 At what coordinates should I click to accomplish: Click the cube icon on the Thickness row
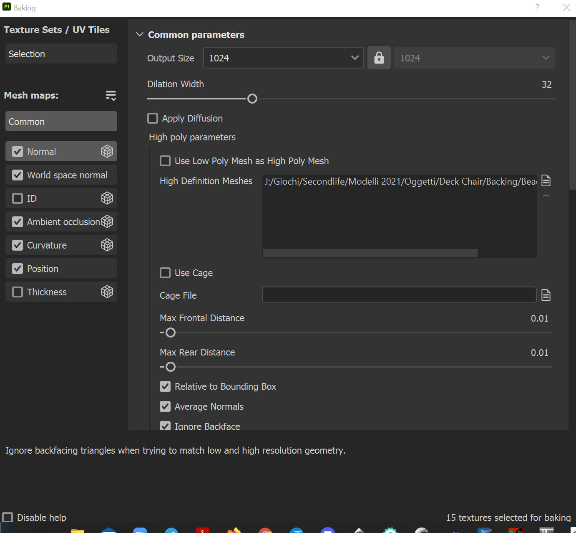click(x=107, y=292)
